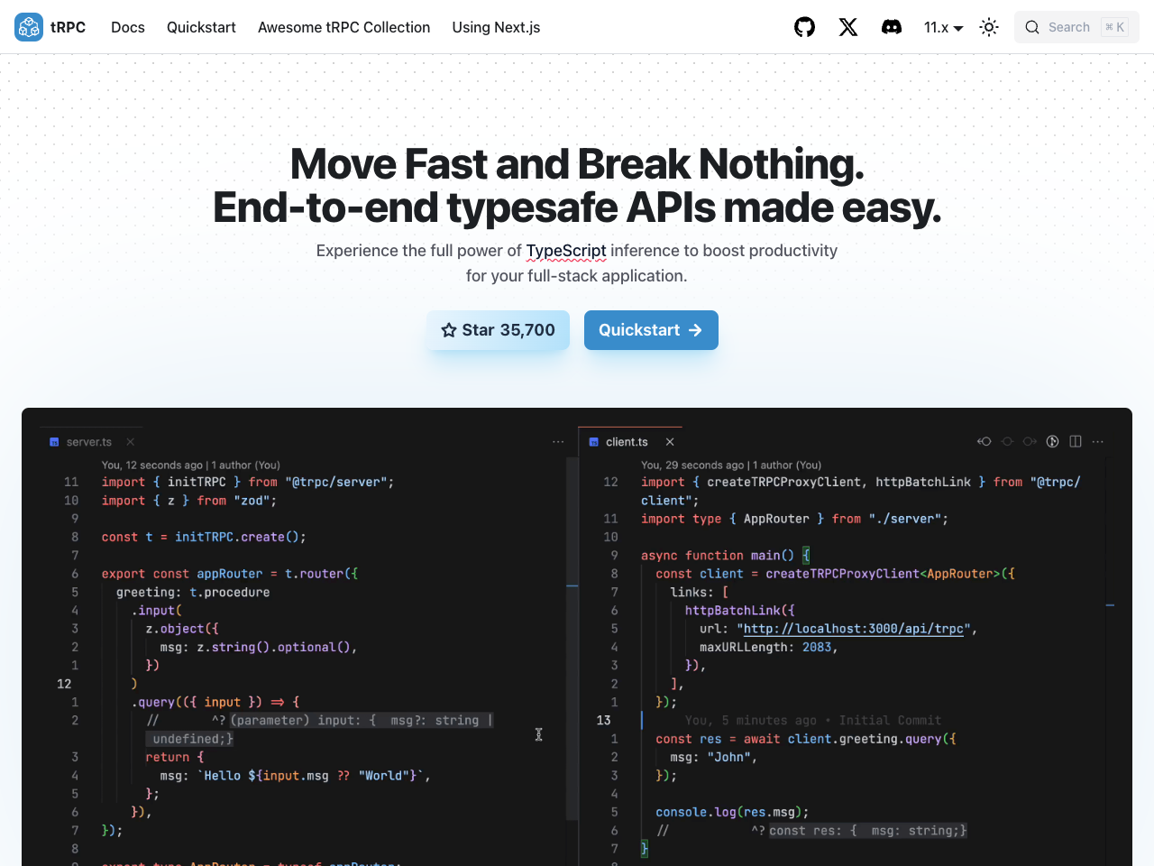The height and width of the screenshot is (866, 1154).
Task: Open the X (Twitter) profile icon
Action: tap(848, 27)
